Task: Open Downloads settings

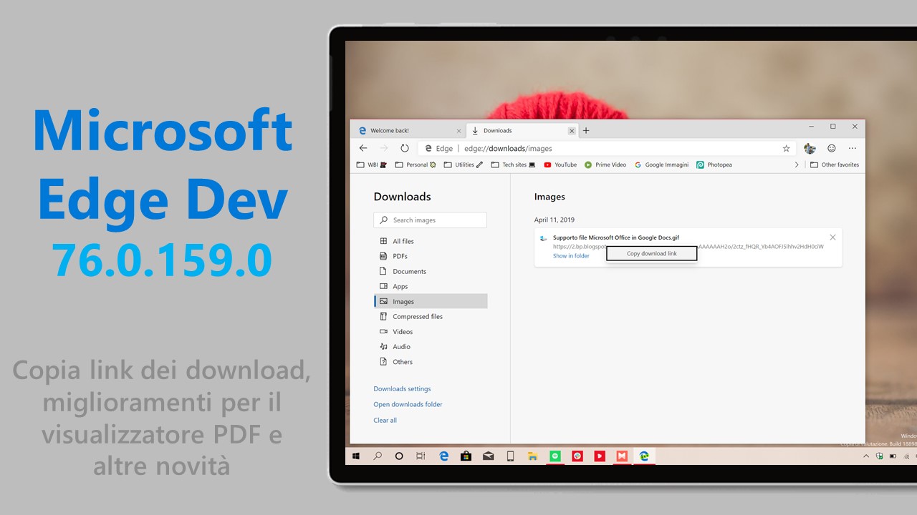Action: pos(402,388)
